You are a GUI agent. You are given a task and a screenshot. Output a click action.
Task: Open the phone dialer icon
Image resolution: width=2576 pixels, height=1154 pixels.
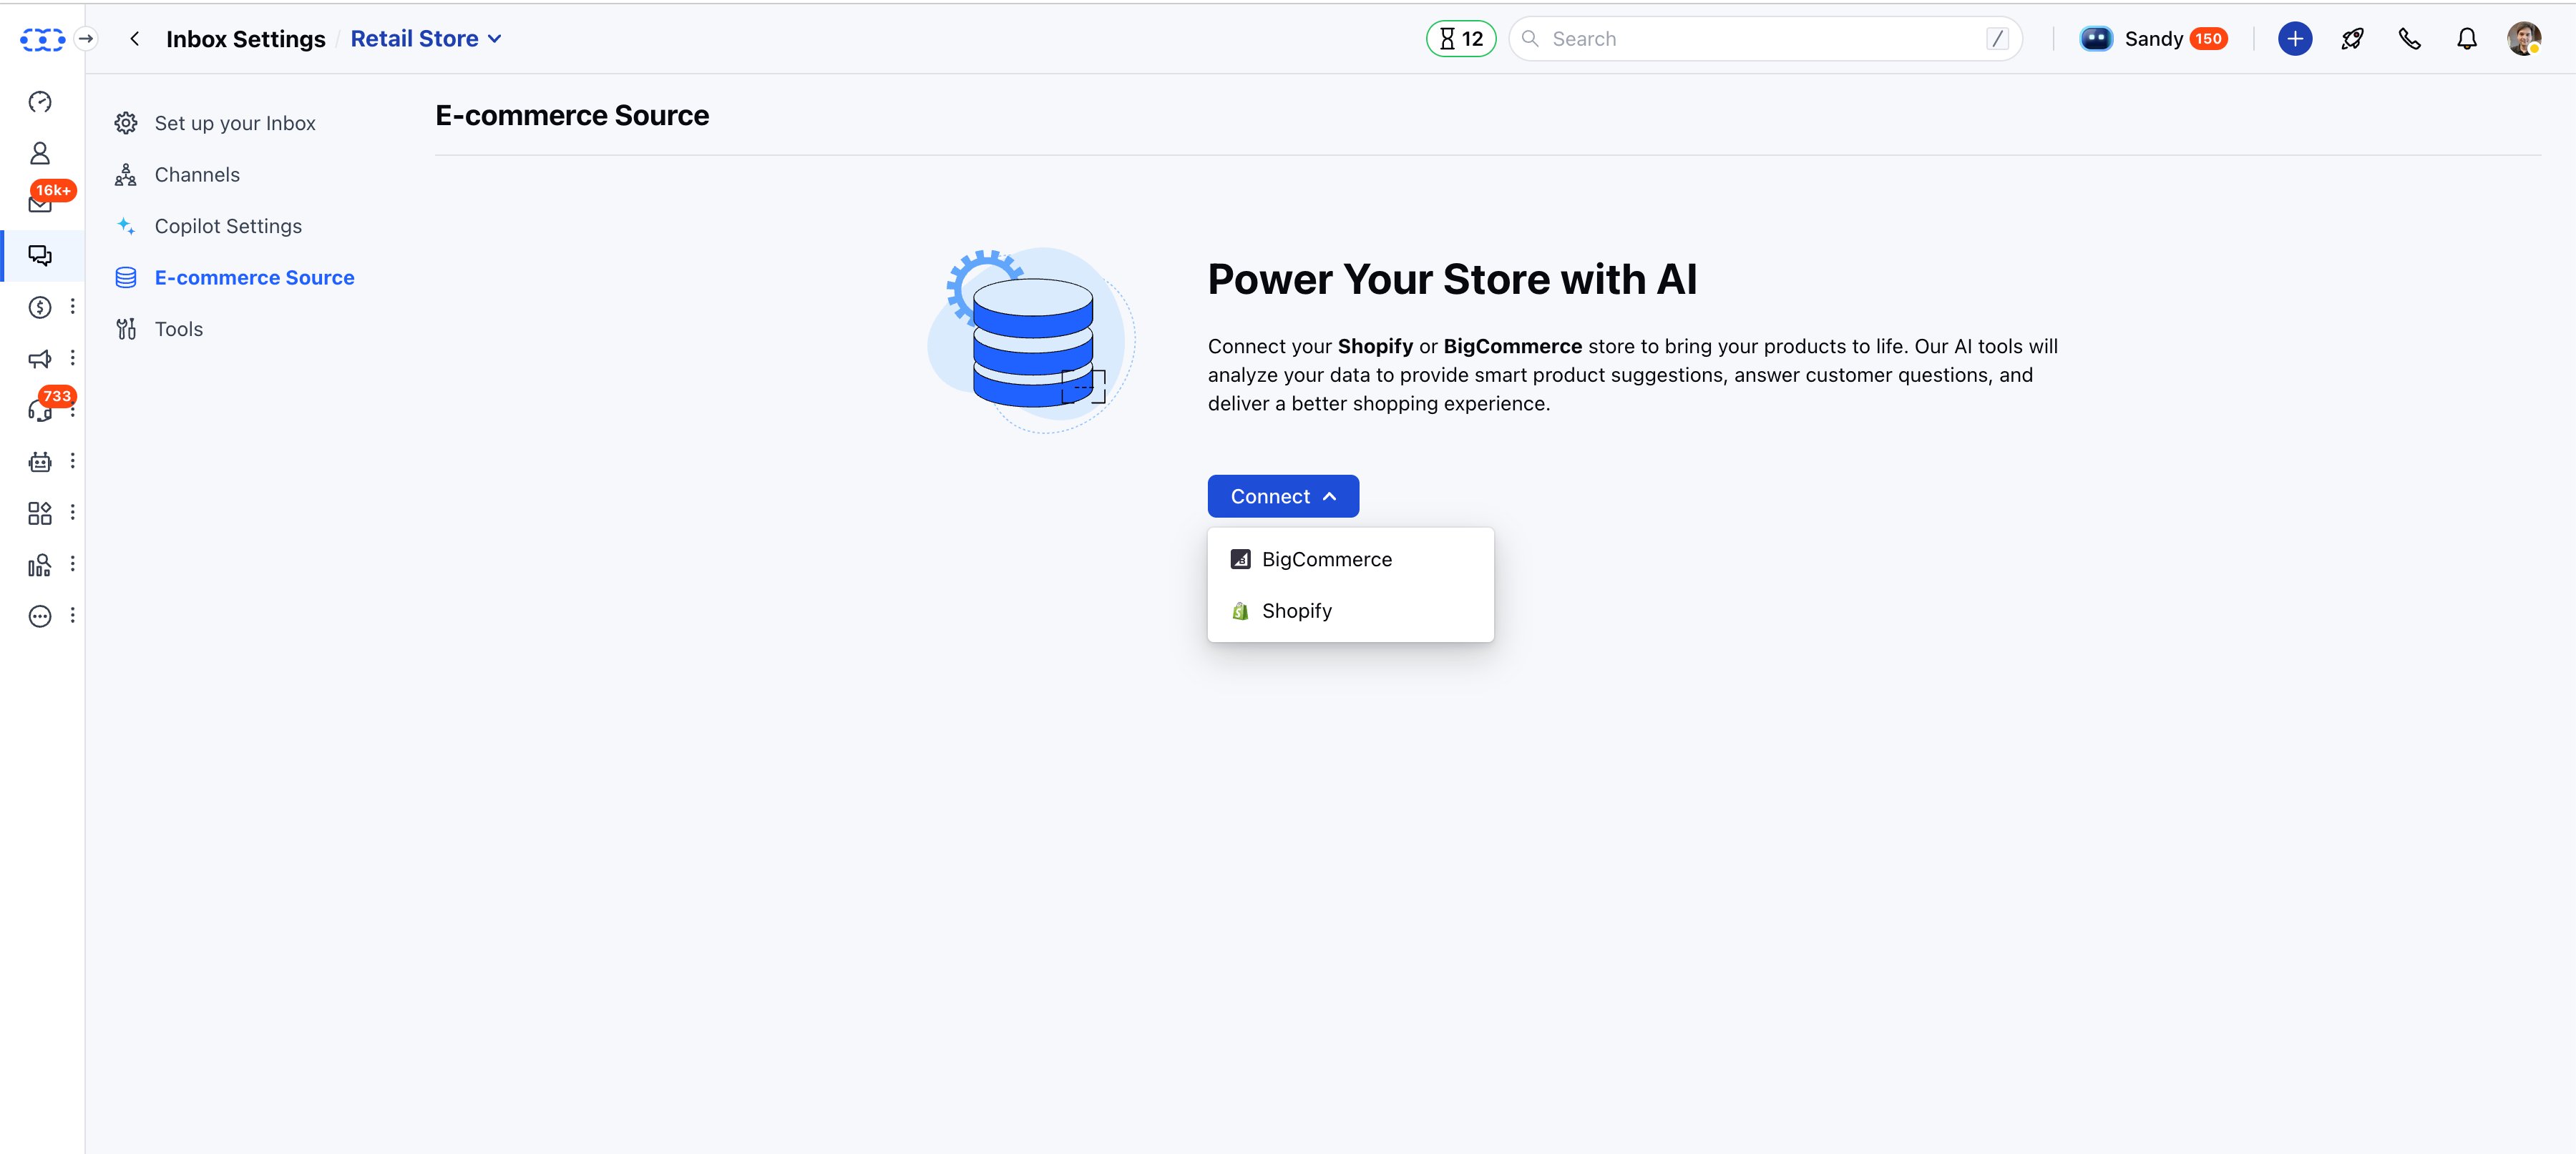(2410, 39)
